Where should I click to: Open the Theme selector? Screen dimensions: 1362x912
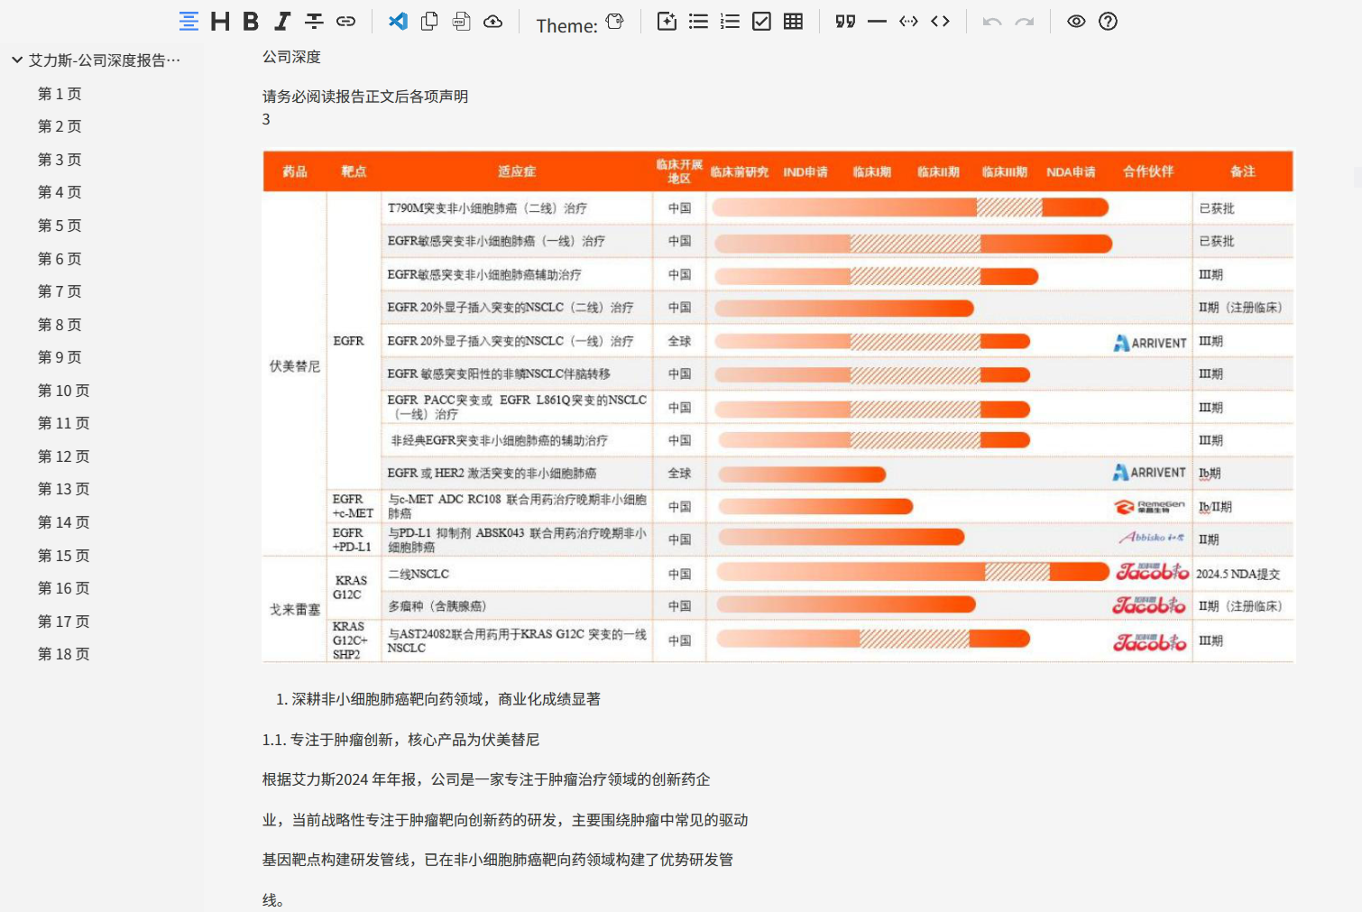click(x=614, y=21)
